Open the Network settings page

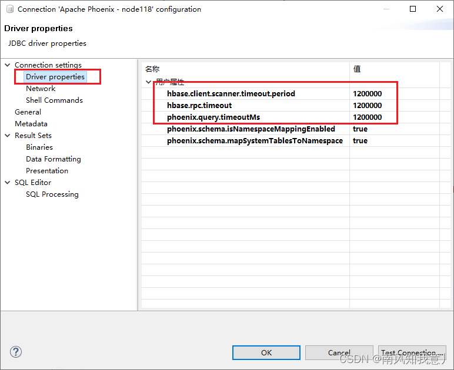(x=41, y=89)
